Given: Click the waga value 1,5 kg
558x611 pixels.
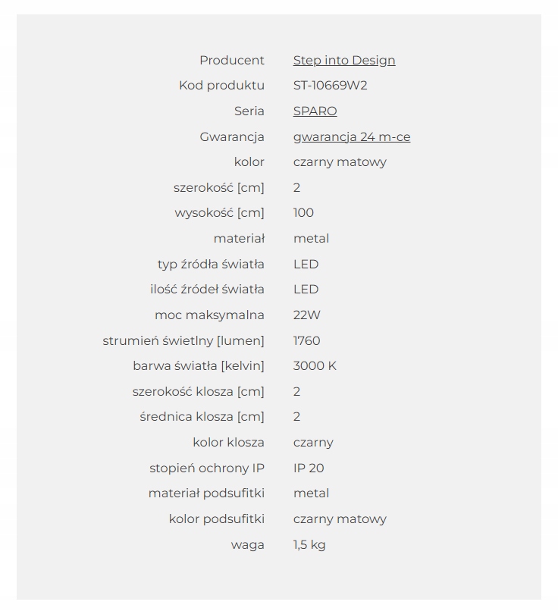Looking at the screenshot, I should coord(309,545).
